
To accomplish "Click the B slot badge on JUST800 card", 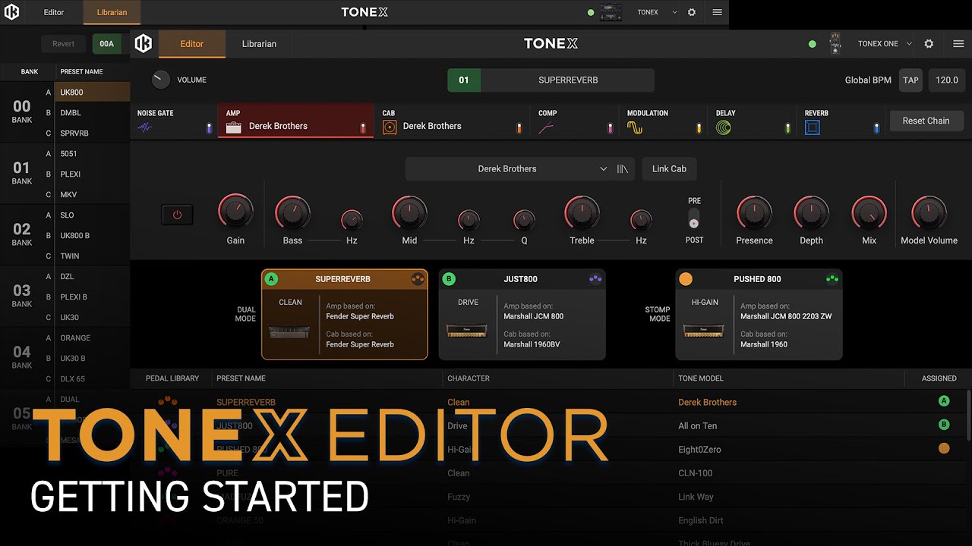I will click(x=449, y=279).
